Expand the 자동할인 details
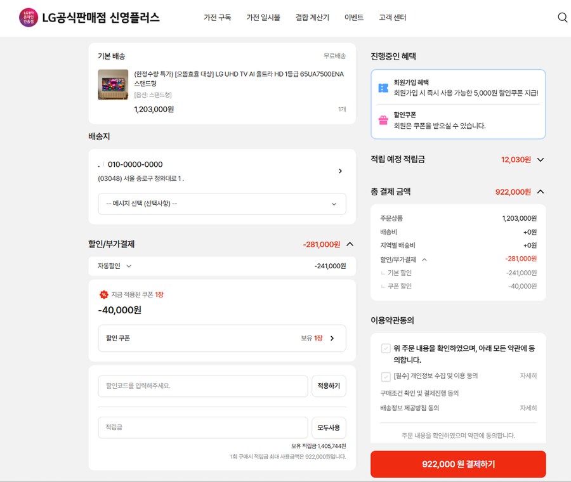Viewport: 571px width, 482px height. [x=129, y=266]
